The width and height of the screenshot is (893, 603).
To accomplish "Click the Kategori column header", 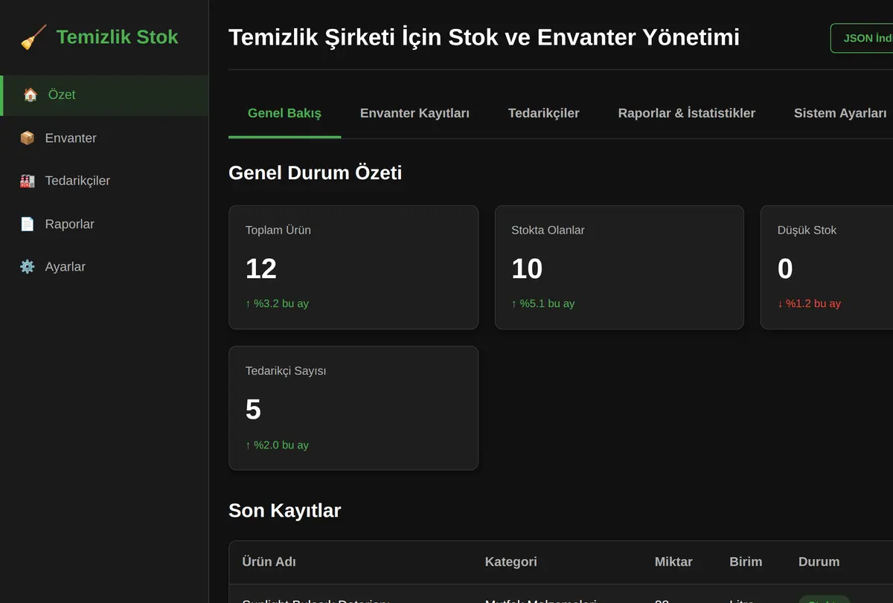I will point(510,561).
